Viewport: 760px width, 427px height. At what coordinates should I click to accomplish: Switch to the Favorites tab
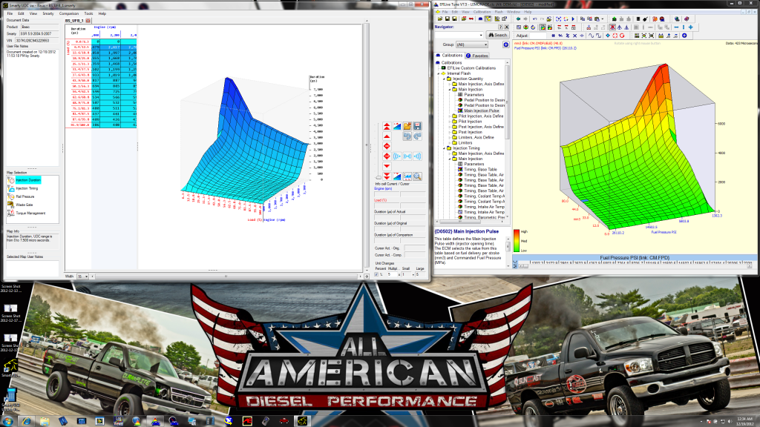pyautogui.click(x=477, y=56)
